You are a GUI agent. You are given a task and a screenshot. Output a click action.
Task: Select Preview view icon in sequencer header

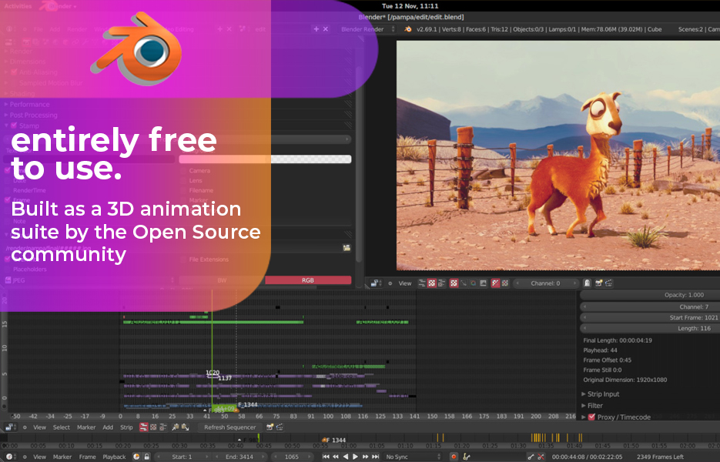pos(153,427)
